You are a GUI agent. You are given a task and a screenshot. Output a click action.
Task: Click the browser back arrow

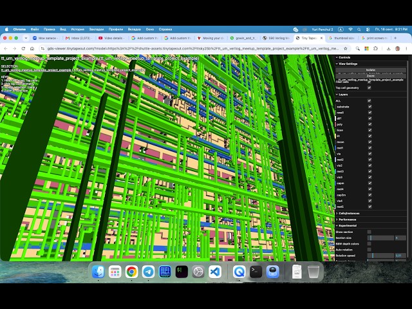click(6, 49)
